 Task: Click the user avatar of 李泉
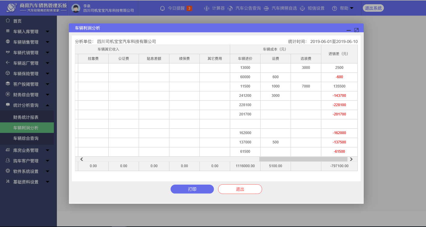tap(76, 8)
